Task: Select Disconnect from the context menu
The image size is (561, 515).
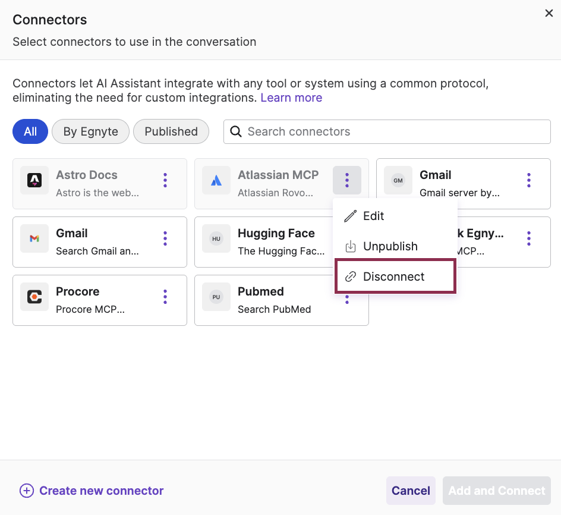Action: point(395,276)
